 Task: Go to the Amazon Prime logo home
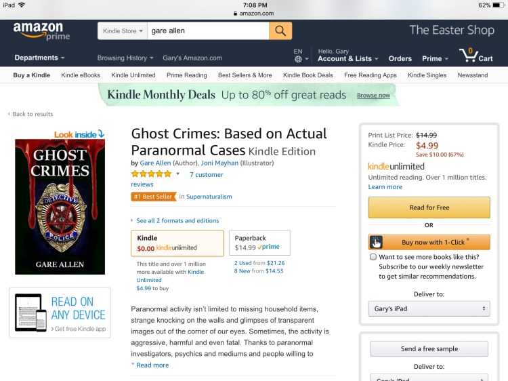tap(42, 31)
